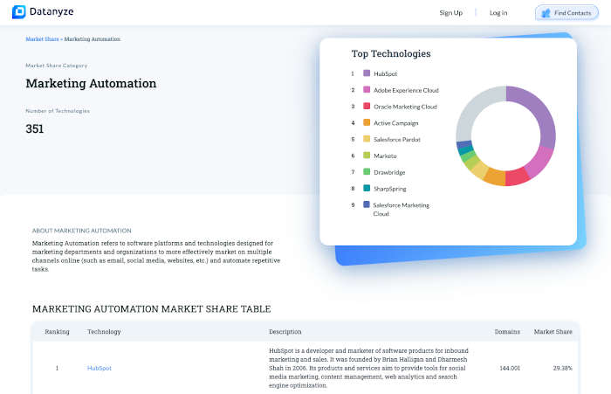Image resolution: width=611 pixels, height=394 pixels.
Task: Click the Active Campaign orange swatch
Action: [367, 122]
